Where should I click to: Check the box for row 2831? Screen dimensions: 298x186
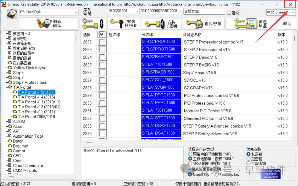102,111
